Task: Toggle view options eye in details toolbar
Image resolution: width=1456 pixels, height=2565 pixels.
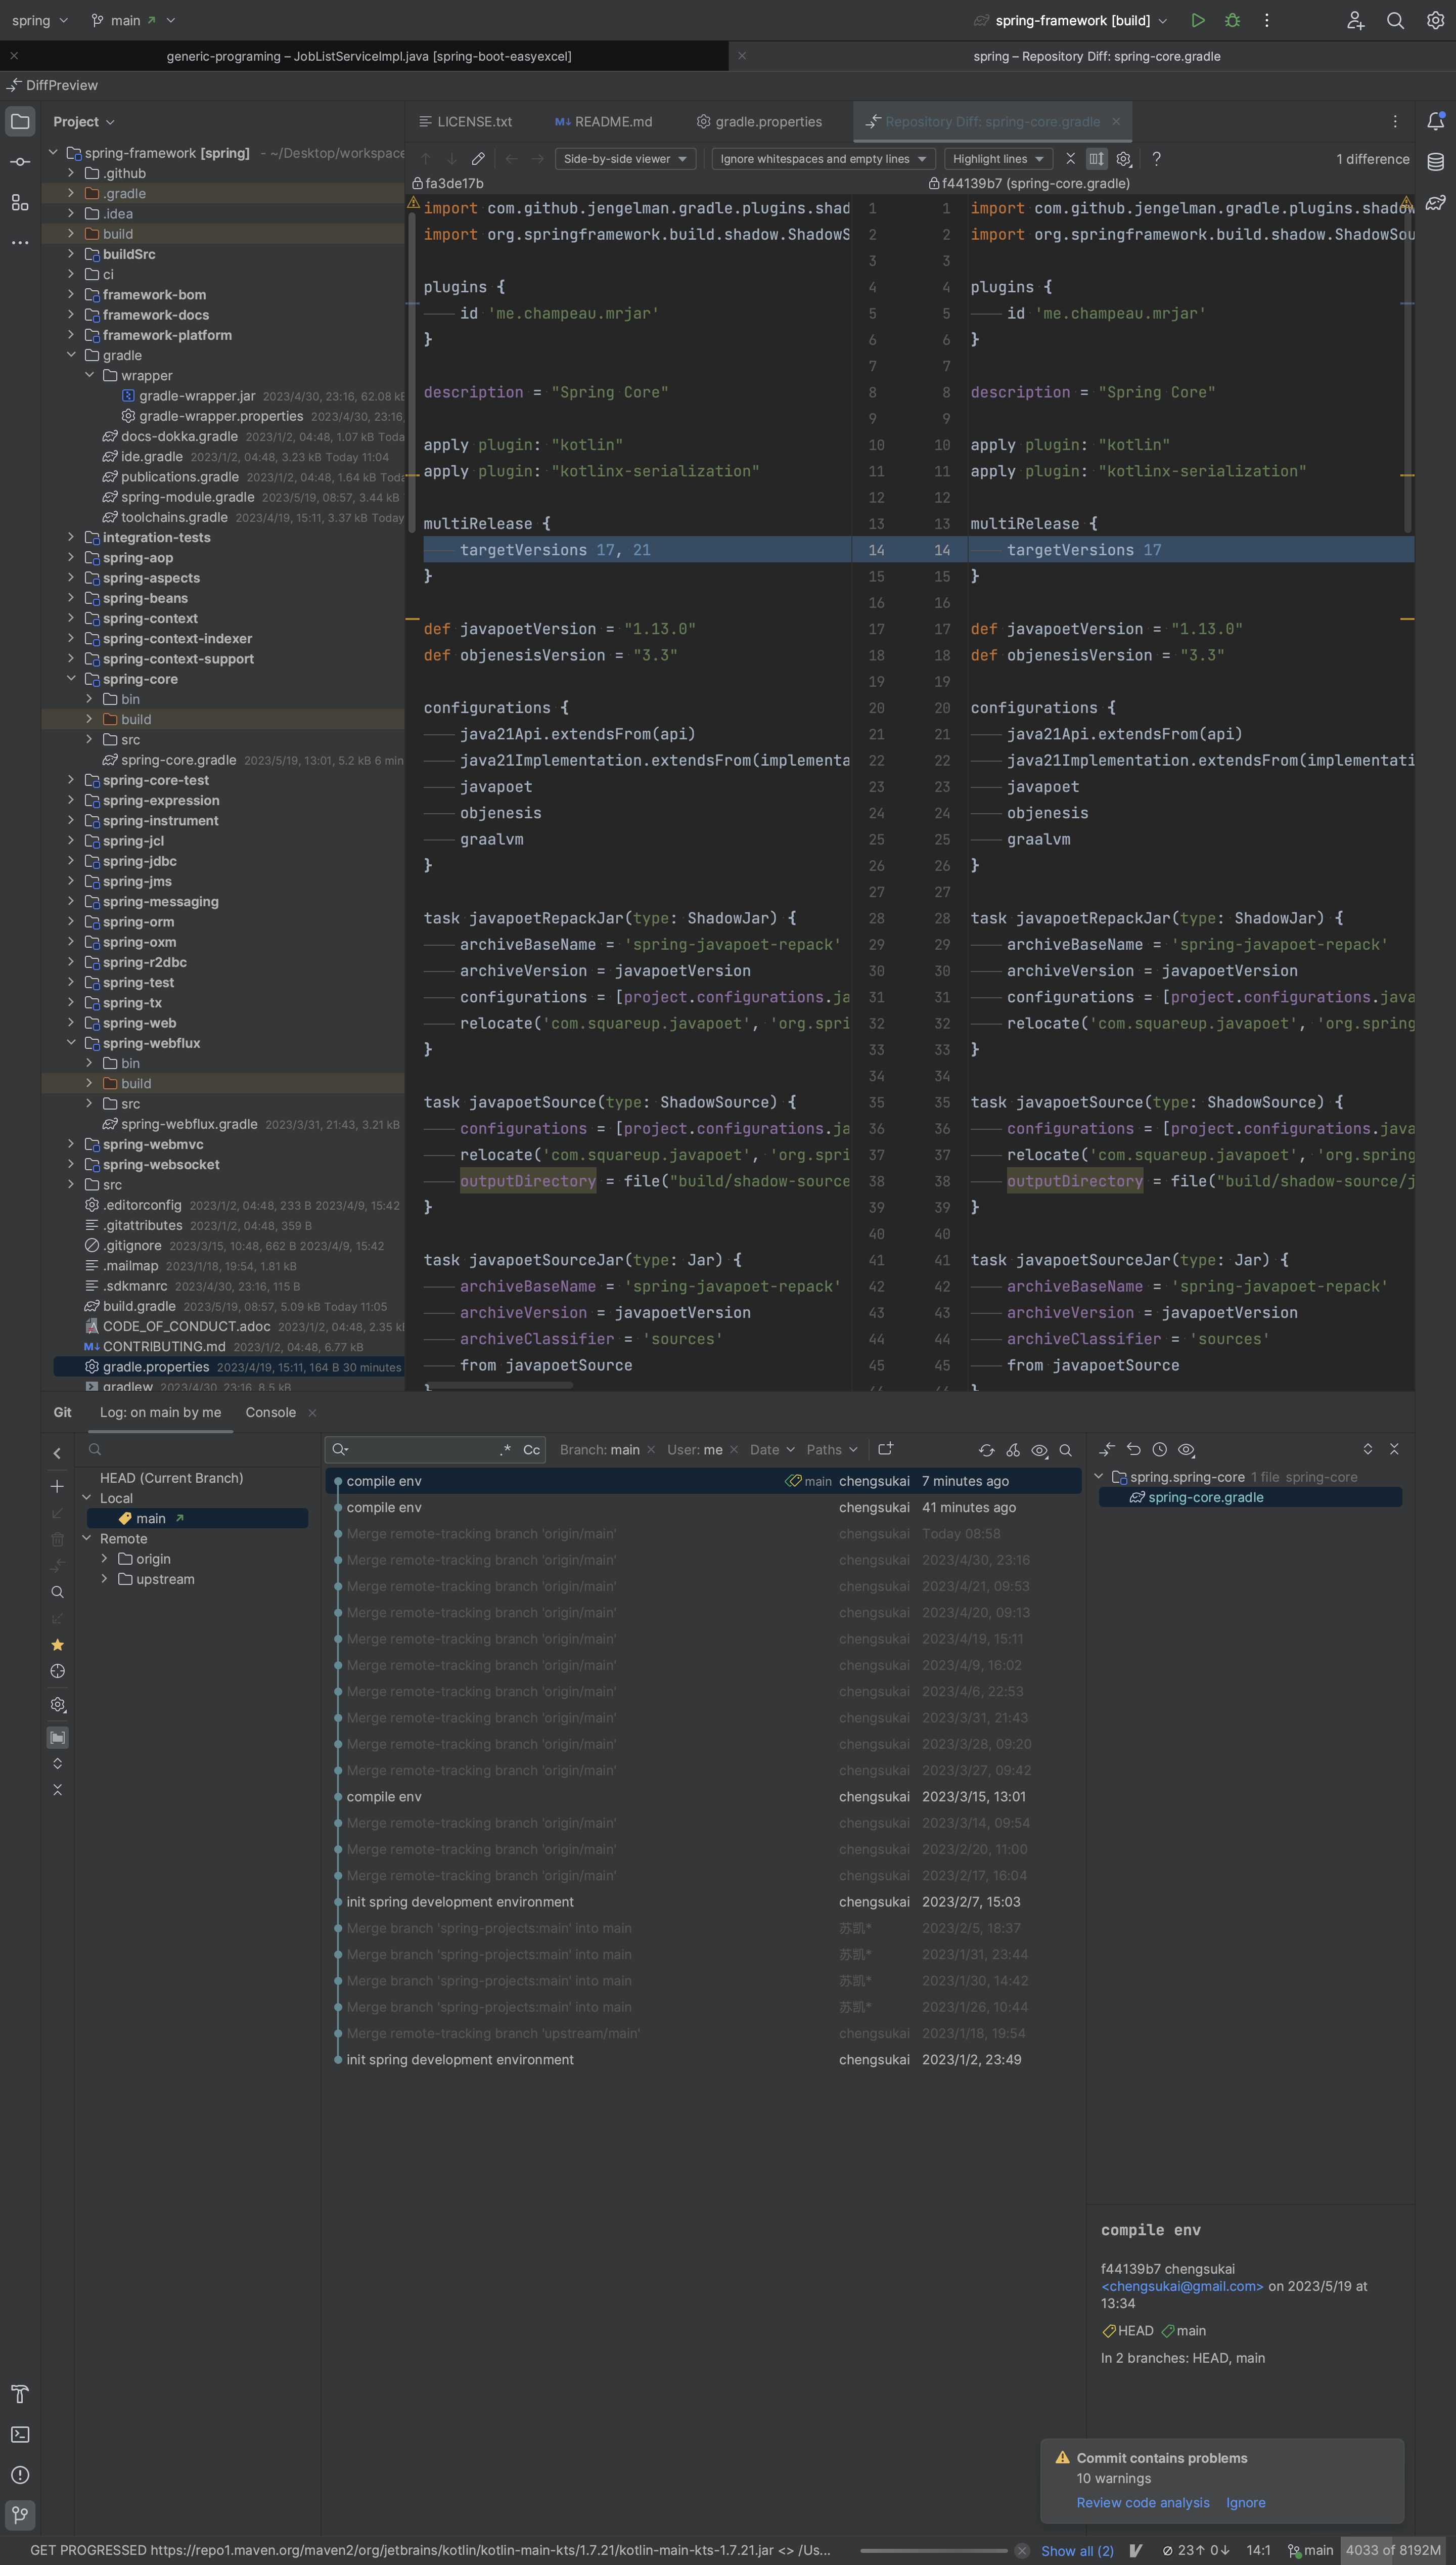Action: 1186,1450
